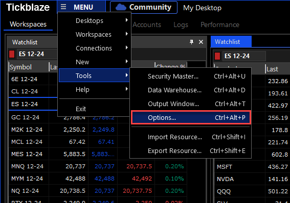
Task: Close the left Watchlist panel
Action: (201, 42)
